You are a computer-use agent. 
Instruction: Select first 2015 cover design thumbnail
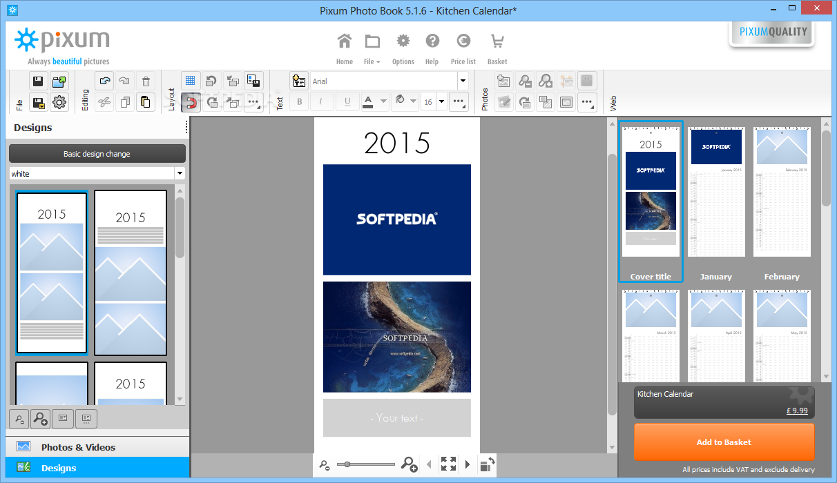pyautogui.click(x=52, y=273)
